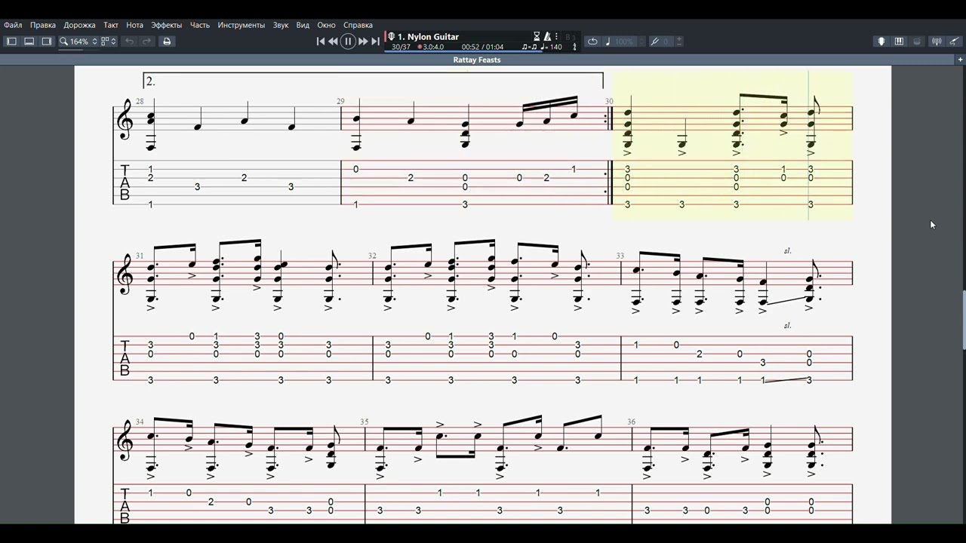Decrease the transposition with the minus stepper
Image resolution: width=966 pixels, height=543 pixels.
[679, 44]
